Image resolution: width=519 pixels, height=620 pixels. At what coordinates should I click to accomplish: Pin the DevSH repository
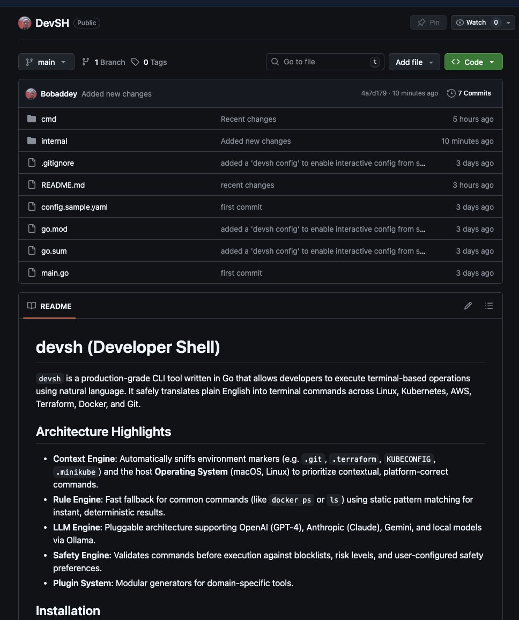click(x=428, y=23)
